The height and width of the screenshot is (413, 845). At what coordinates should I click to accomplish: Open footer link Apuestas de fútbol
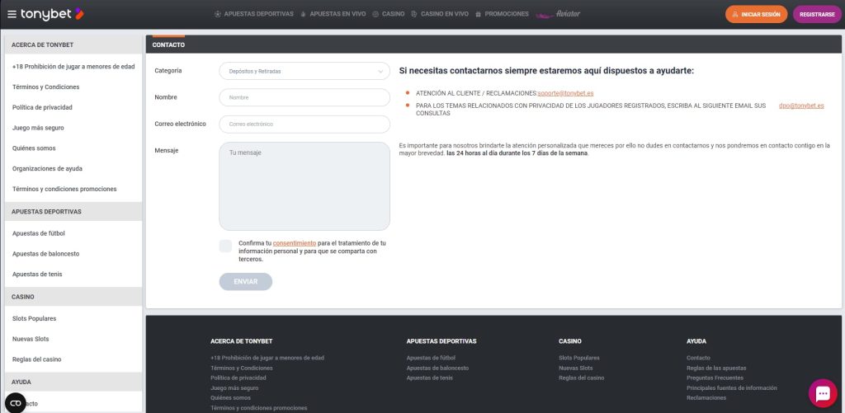(431, 358)
